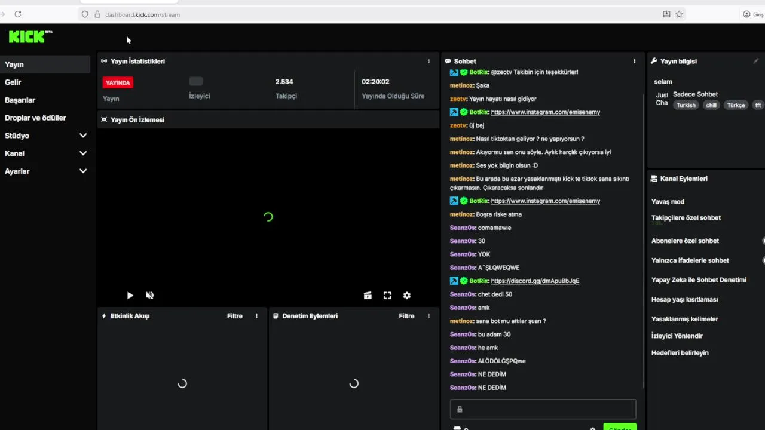Click the install-app icon in the address bar
The image size is (765, 430).
click(x=666, y=14)
